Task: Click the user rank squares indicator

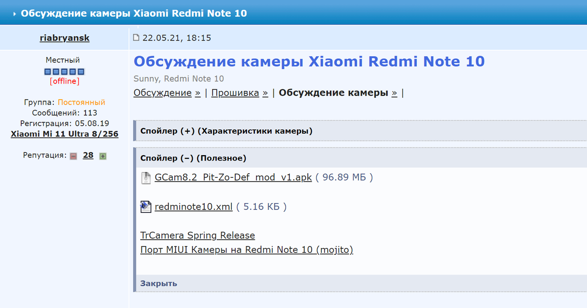Action: click(x=65, y=72)
